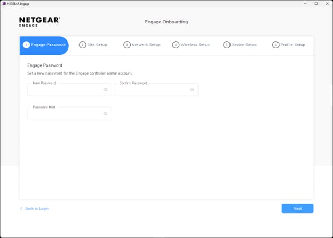333x238 pixels.
Task: Click the step 4 circle icon
Action: pyautogui.click(x=176, y=45)
